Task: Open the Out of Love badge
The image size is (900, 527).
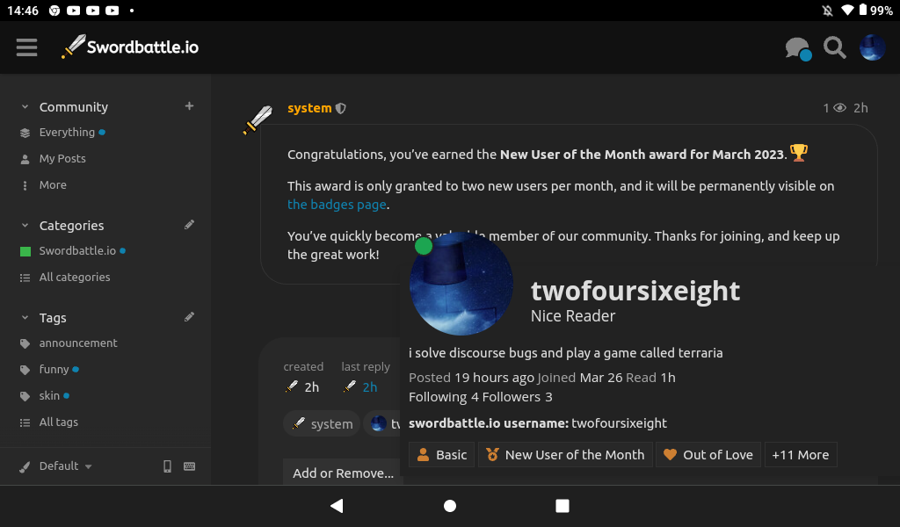Action: [708, 455]
